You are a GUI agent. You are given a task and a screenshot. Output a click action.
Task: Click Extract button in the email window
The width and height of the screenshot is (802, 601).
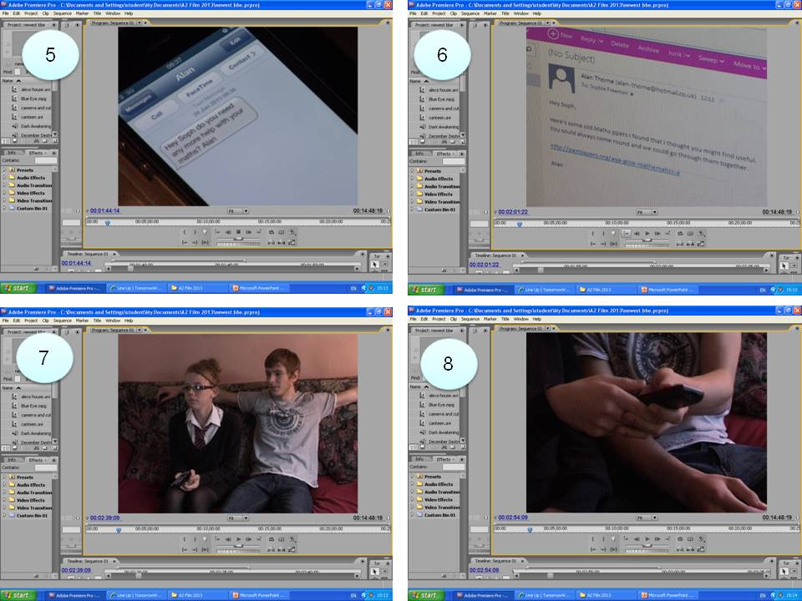689,243
